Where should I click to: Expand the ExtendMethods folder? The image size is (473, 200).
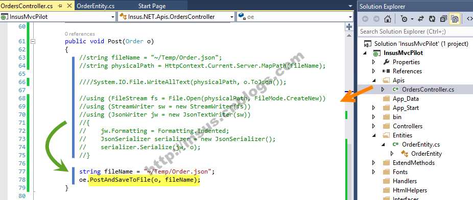374,163
